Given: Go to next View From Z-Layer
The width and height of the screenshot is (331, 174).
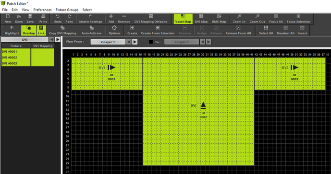Looking at the screenshot, I should point(135,42).
